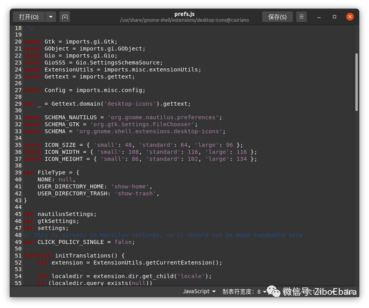This screenshot has height=308, width=369.
Task: Click the 'show-home' string
Action: pos(130,186)
